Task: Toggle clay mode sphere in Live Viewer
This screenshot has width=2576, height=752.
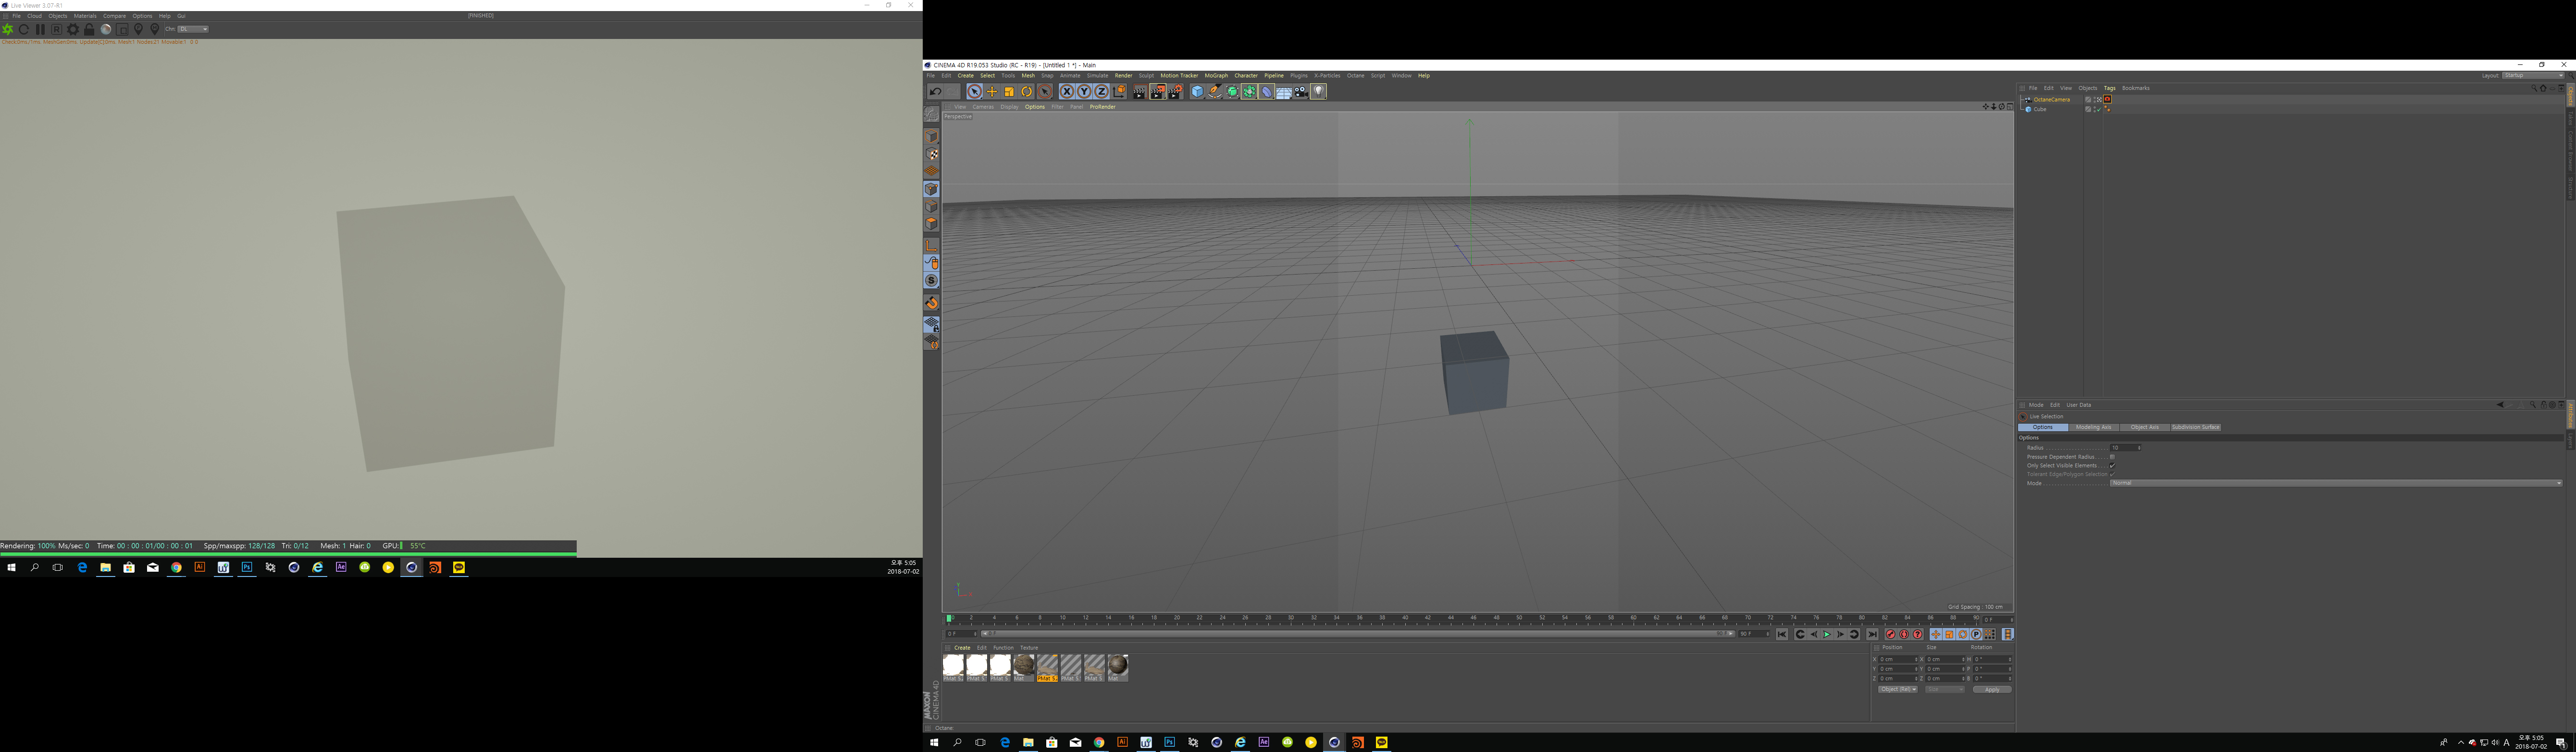Action: tap(106, 29)
